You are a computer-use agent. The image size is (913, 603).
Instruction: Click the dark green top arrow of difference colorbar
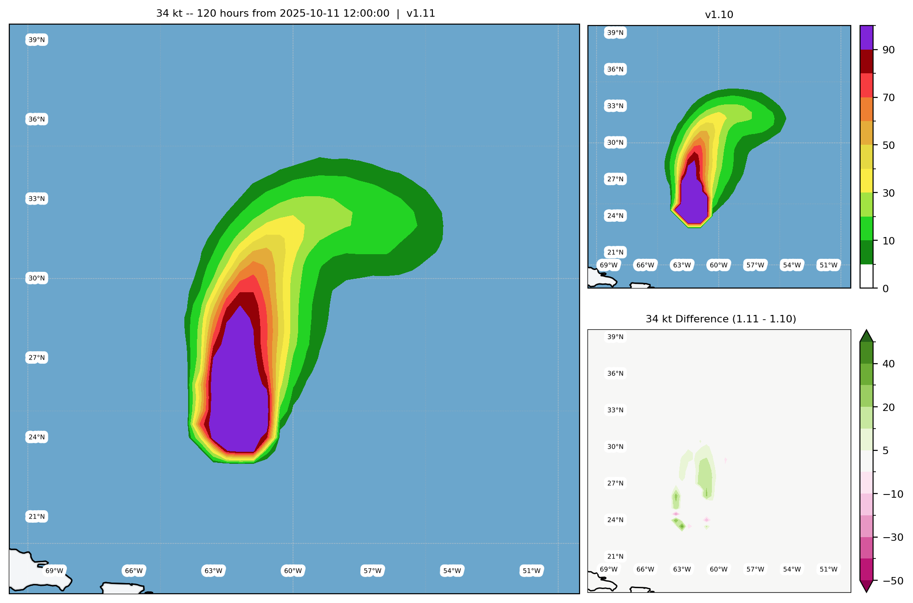click(867, 336)
